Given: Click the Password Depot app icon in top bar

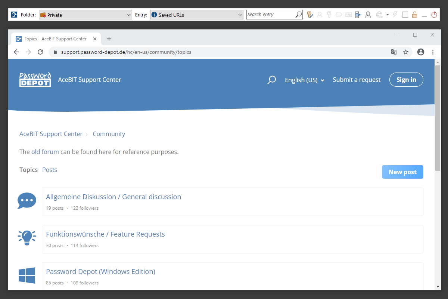Looking at the screenshot, I should pos(14,15).
